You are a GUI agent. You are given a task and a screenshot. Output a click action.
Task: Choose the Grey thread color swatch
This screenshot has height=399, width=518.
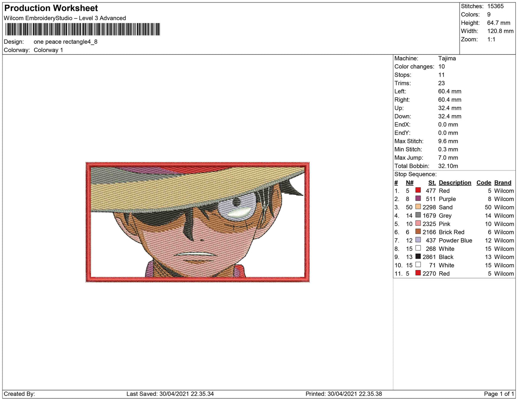(418, 215)
